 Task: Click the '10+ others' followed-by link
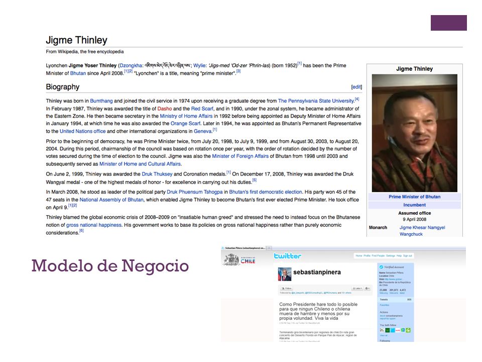point(346,293)
